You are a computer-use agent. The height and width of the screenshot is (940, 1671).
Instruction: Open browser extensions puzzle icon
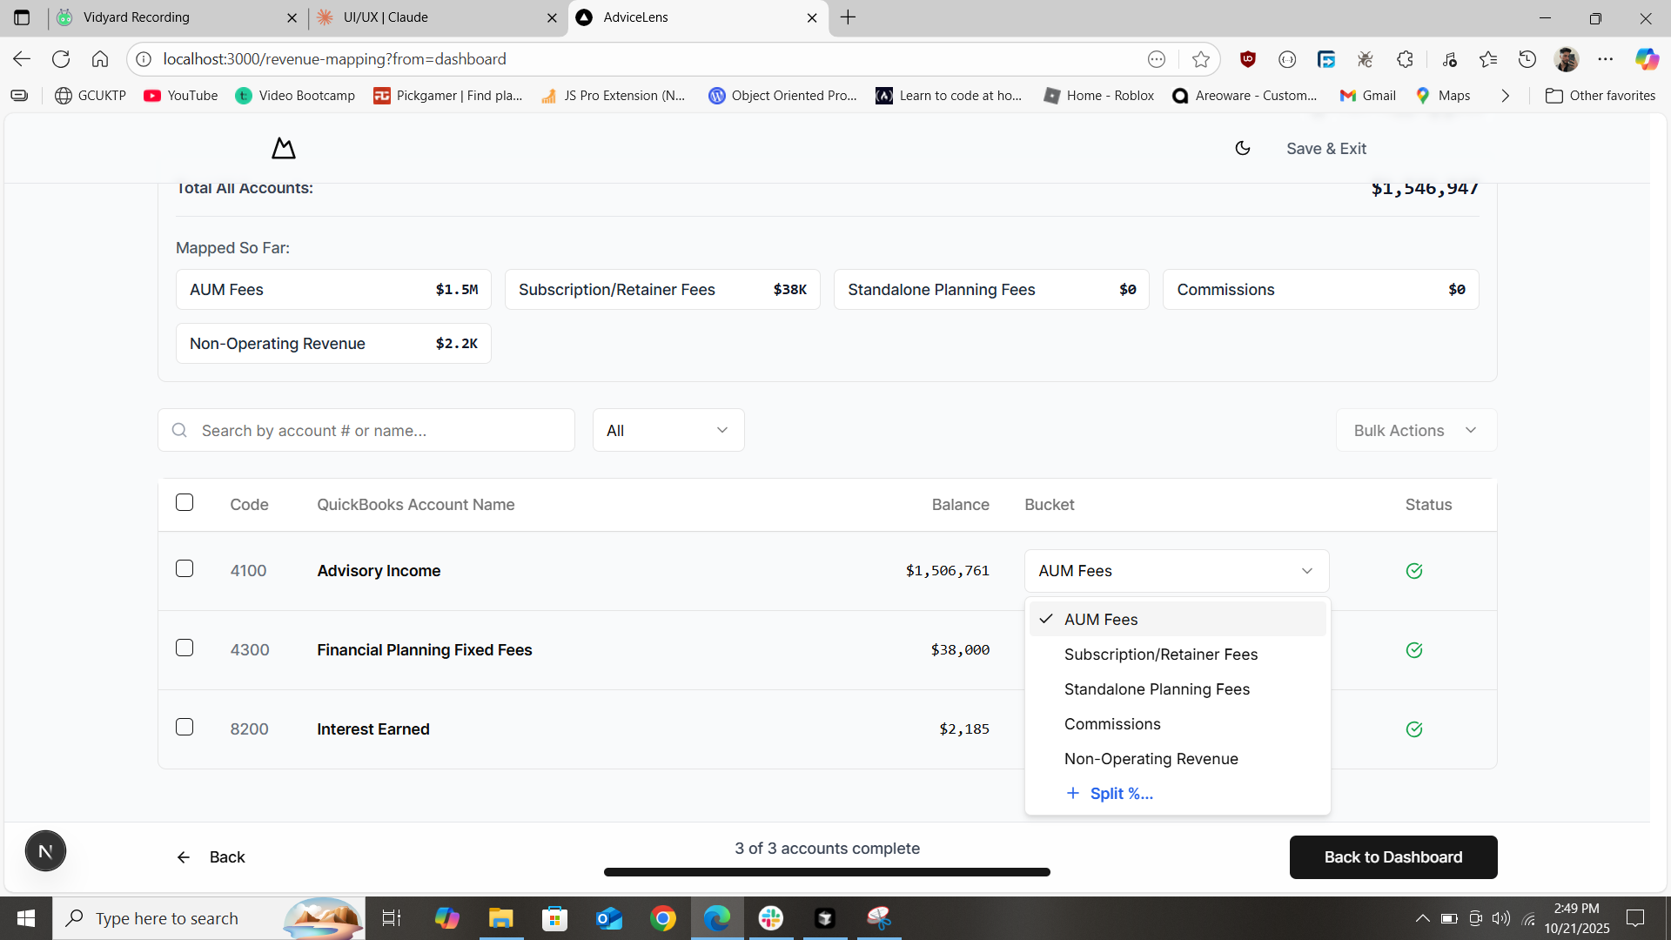1405,59
